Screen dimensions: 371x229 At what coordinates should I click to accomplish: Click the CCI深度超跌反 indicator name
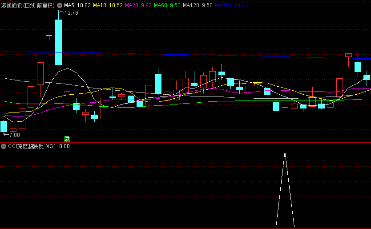click(x=26, y=146)
